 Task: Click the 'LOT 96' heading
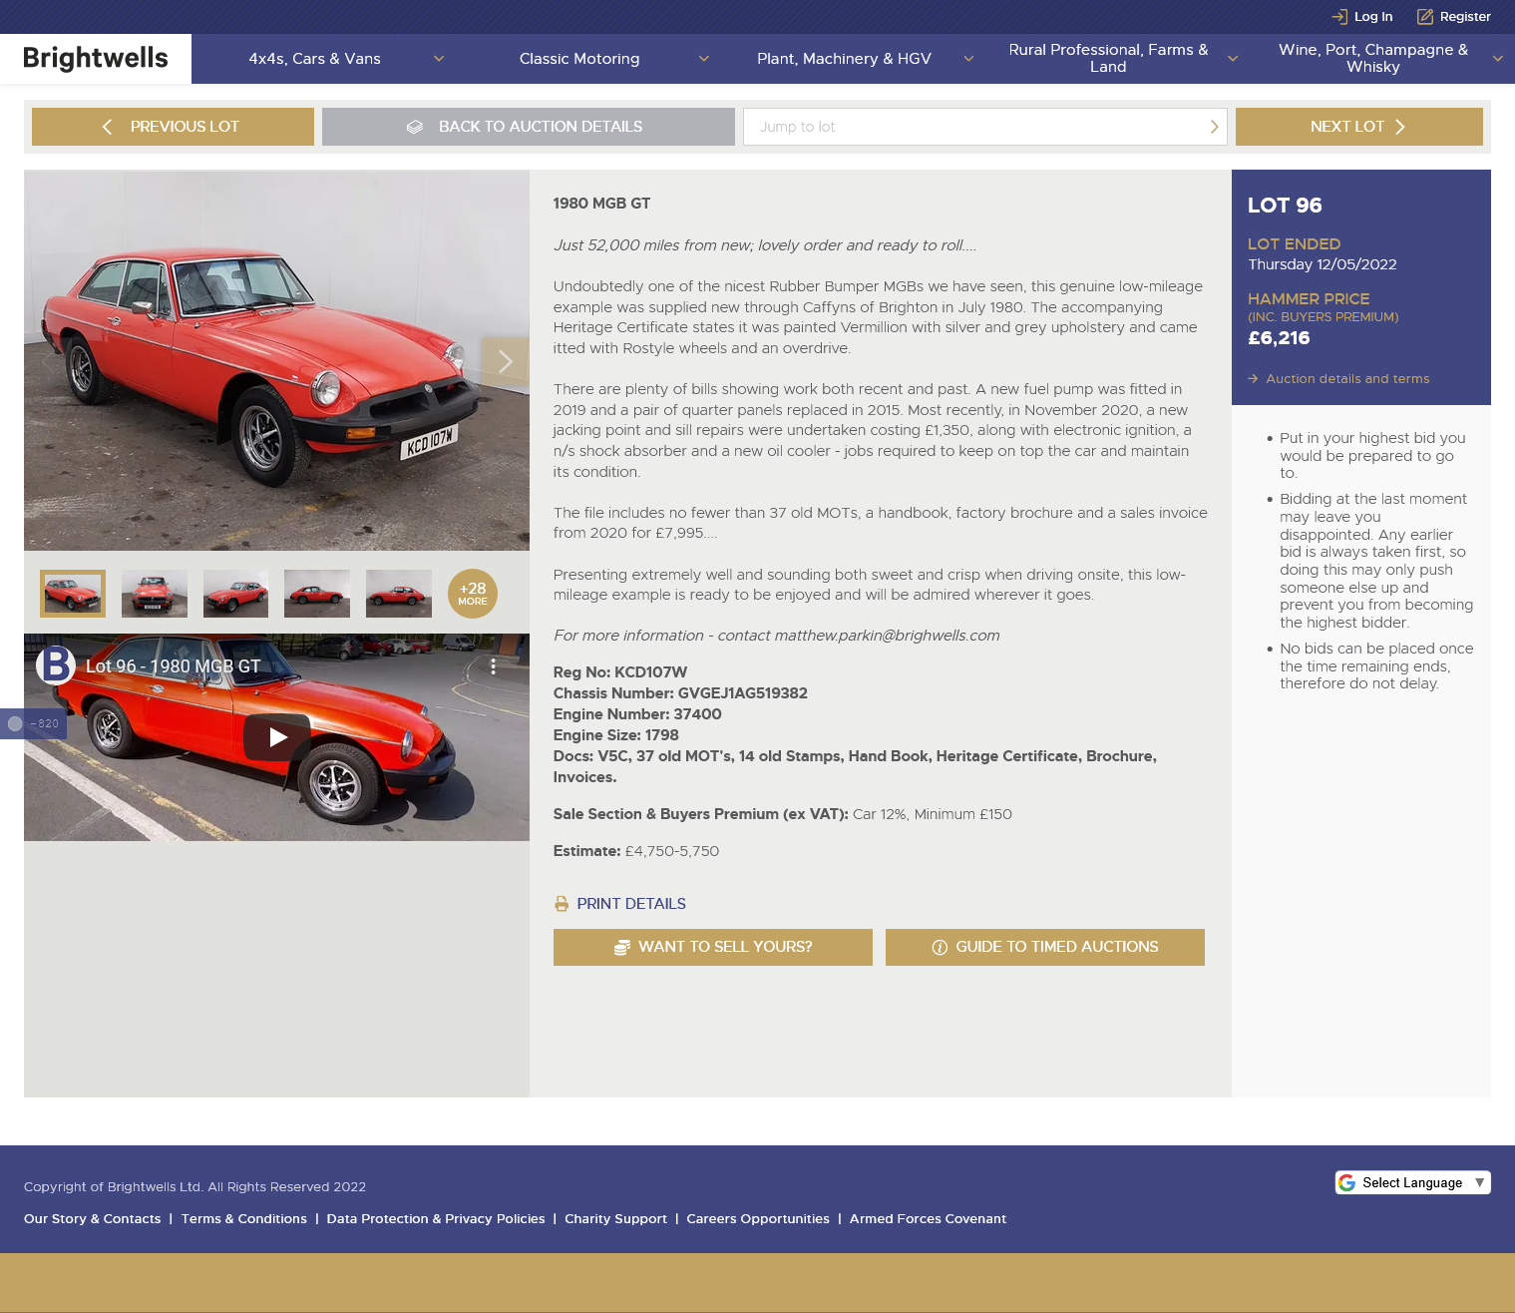point(1285,206)
